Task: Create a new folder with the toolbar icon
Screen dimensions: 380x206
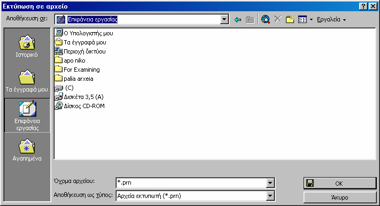Action: pyautogui.click(x=290, y=19)
